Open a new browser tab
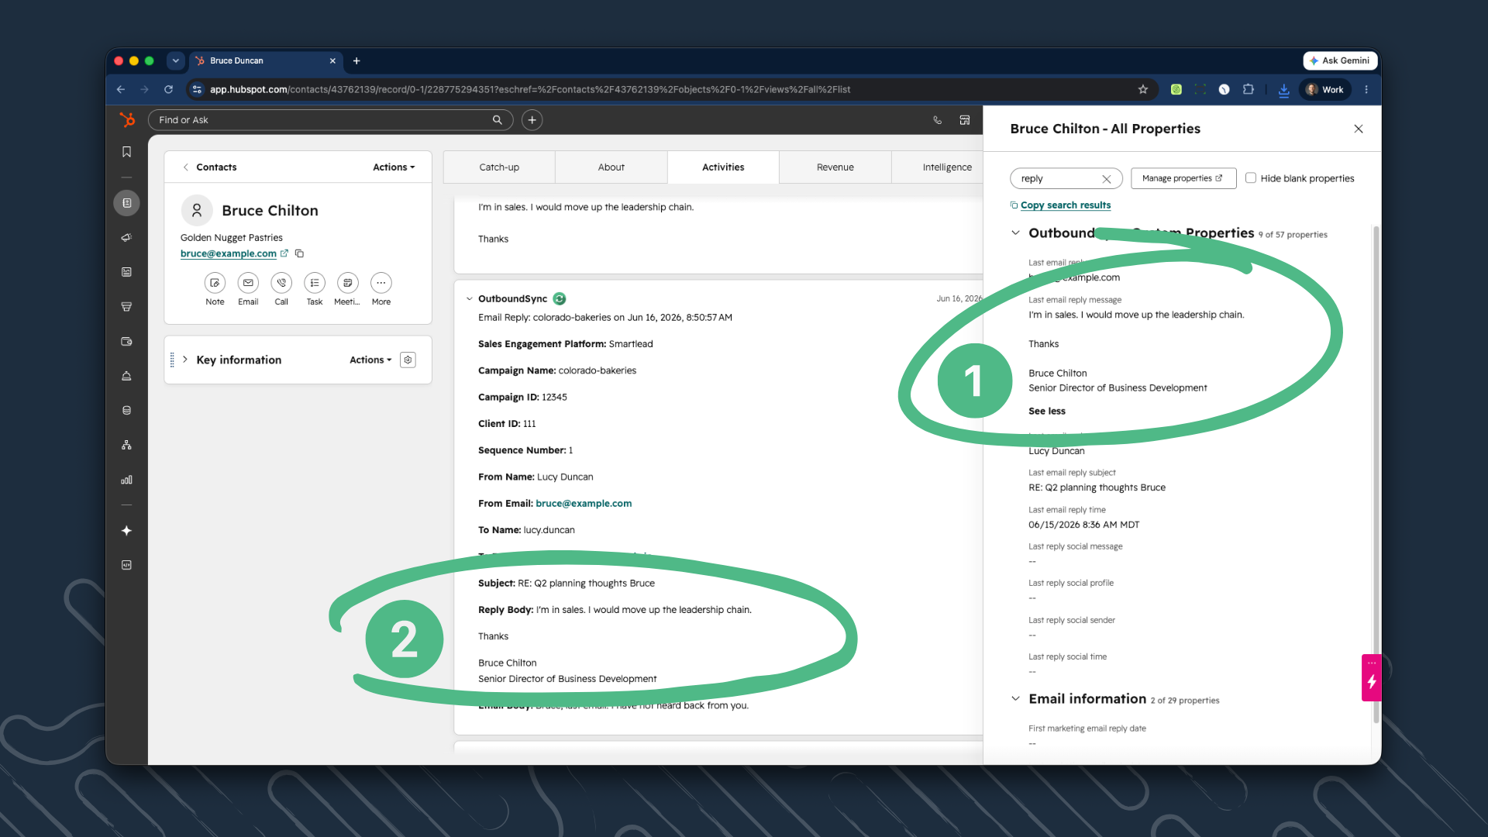The height and width of the screenshot is (837, 1488). click(x=356, y=60)
